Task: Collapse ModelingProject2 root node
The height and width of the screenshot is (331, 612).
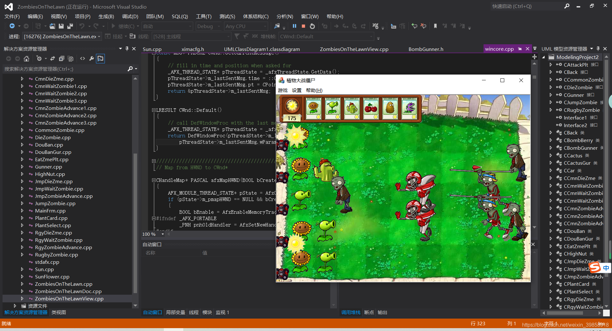Action: point(543,57)
